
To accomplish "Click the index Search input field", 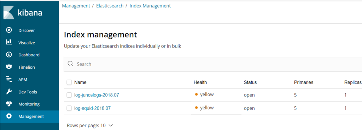I will point(212,64).
